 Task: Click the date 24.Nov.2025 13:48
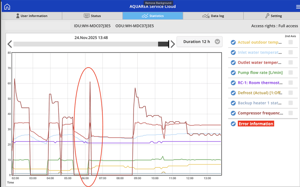pyautogui.click(x=91, y=38)
